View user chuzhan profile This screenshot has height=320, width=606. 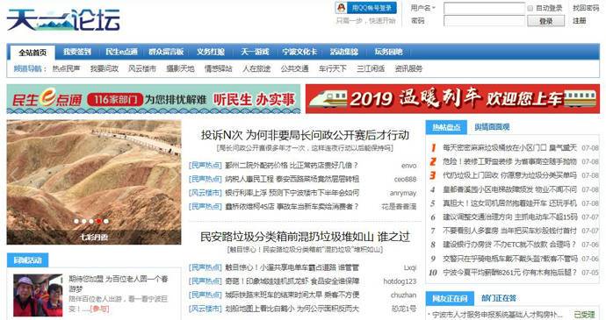[403, 295]
